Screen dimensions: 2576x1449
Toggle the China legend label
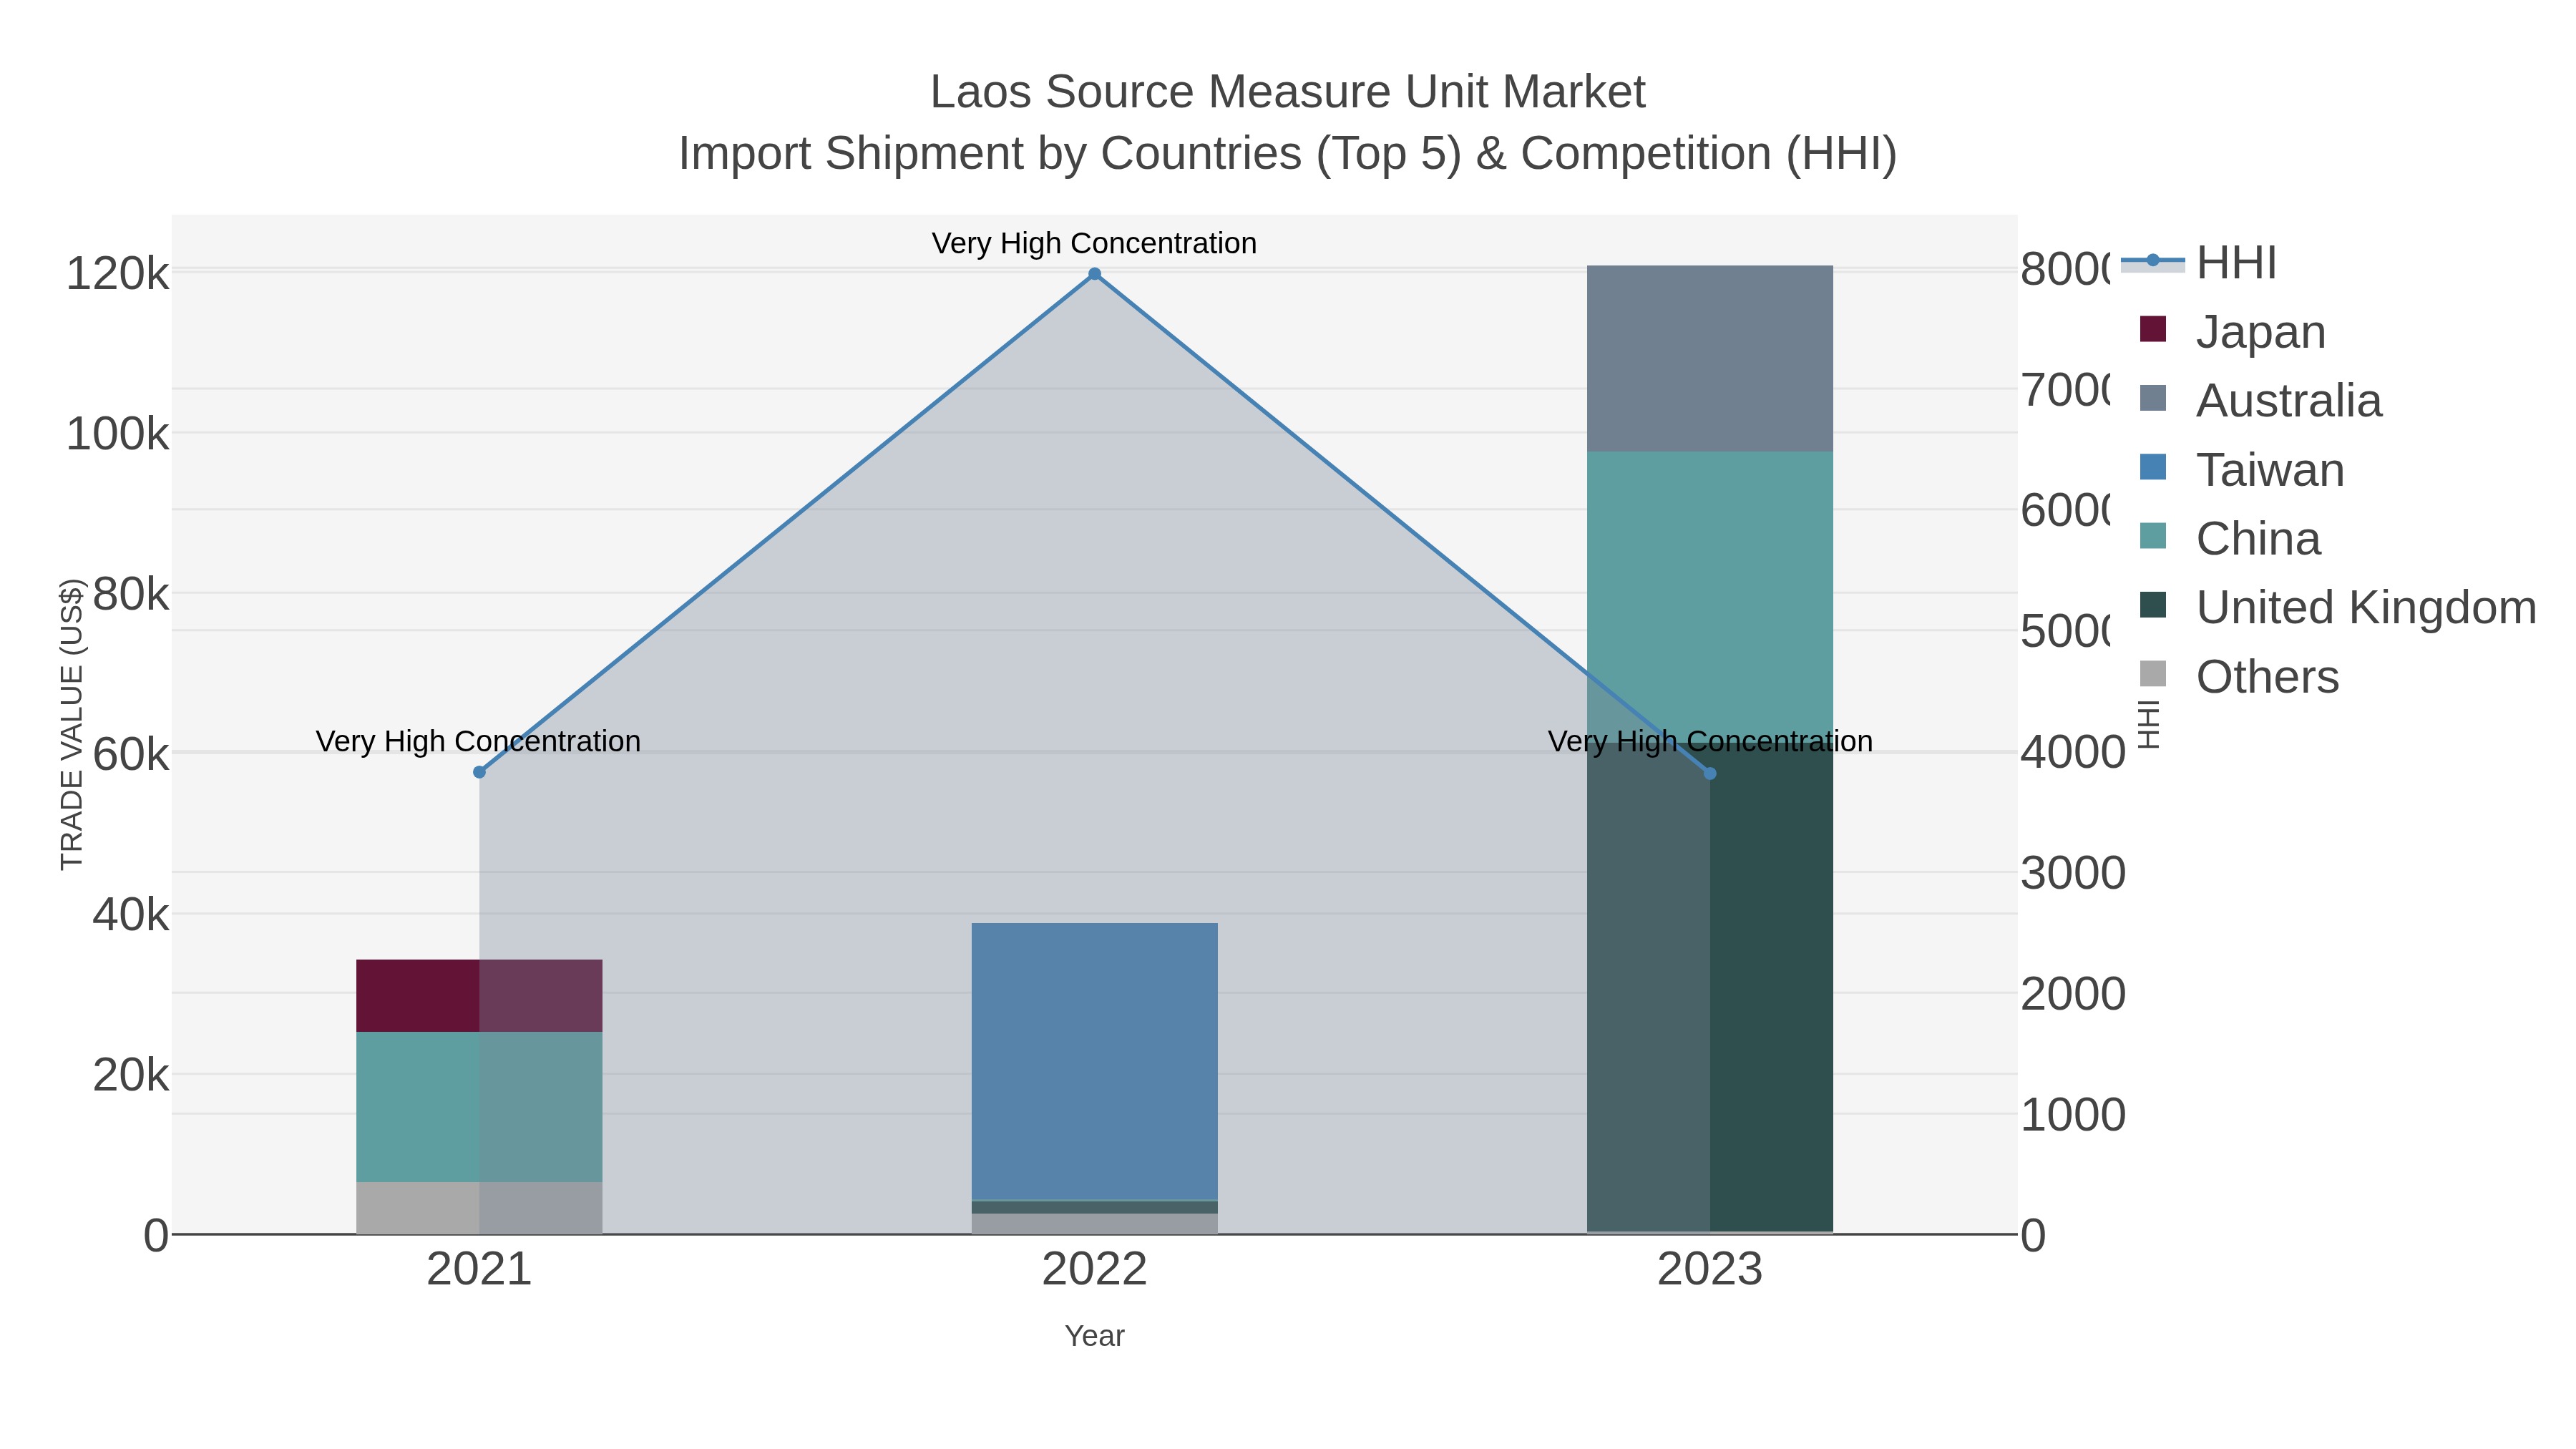2258,538
